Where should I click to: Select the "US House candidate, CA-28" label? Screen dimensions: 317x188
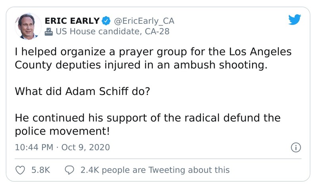112,32
